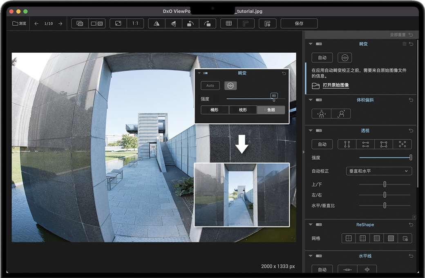Toggle the 畸变 panel on/off switch
Viewport: 425px width, 278px height.
pyautogui.click(x=319, y=44)
